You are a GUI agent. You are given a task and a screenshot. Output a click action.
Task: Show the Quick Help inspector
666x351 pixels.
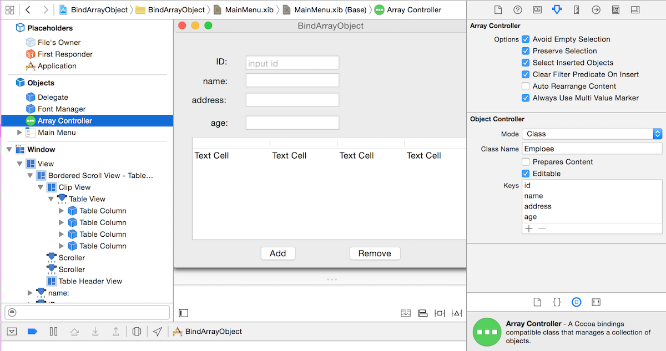[x=517, y=10]
